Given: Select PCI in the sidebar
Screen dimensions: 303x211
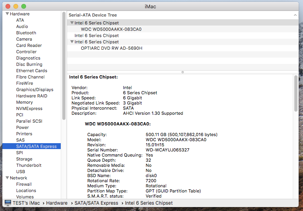Looking at the screenshot, I should click(x=20, y=115).
